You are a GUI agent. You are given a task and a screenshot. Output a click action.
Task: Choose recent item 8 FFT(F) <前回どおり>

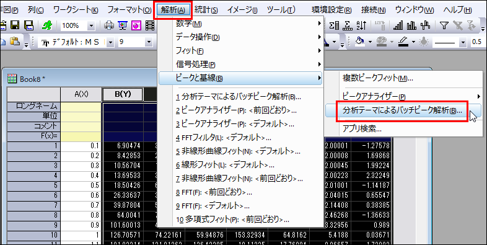point(240,192)
